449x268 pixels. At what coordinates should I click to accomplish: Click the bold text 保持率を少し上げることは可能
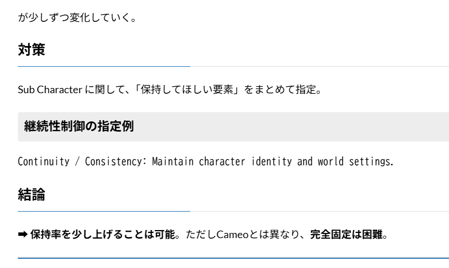pos(102,235)
